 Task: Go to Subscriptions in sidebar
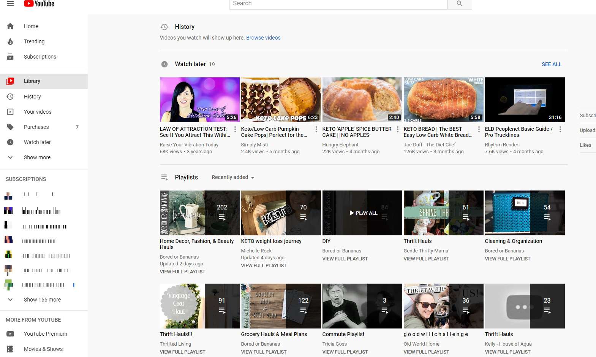coord(40,57)
